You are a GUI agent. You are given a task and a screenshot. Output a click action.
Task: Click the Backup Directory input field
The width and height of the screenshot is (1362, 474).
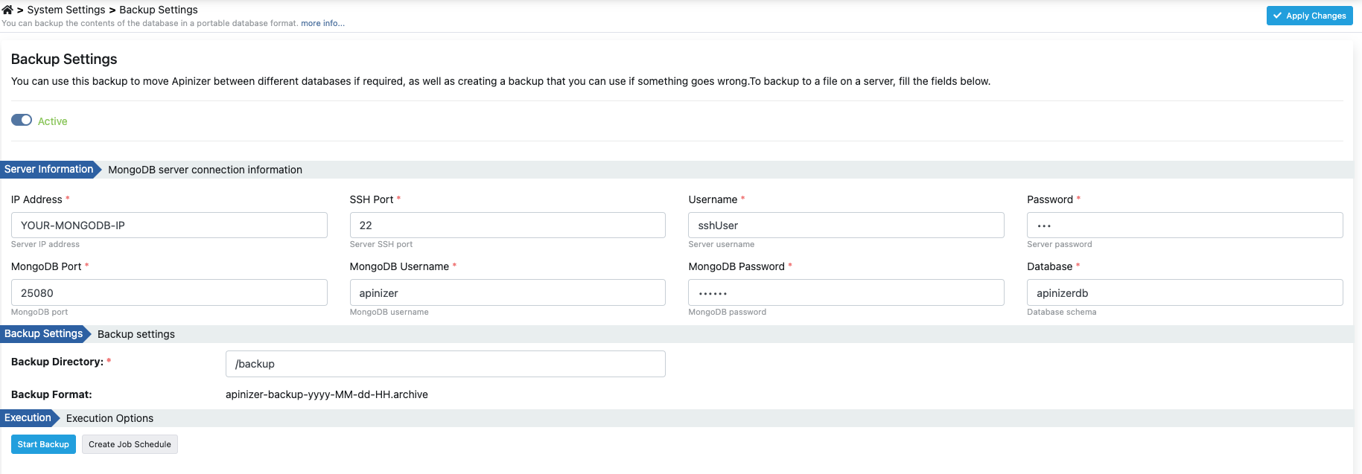coord(445,364)
